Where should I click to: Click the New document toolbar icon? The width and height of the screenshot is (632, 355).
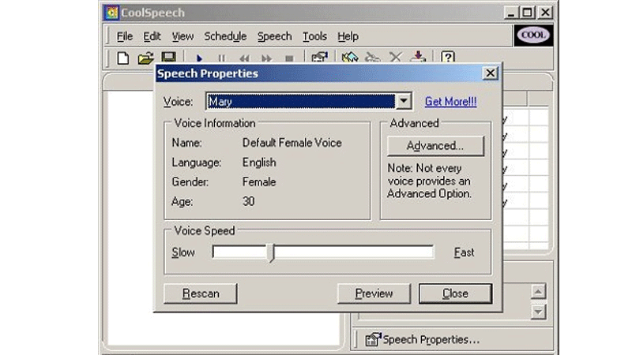[123, 58]
